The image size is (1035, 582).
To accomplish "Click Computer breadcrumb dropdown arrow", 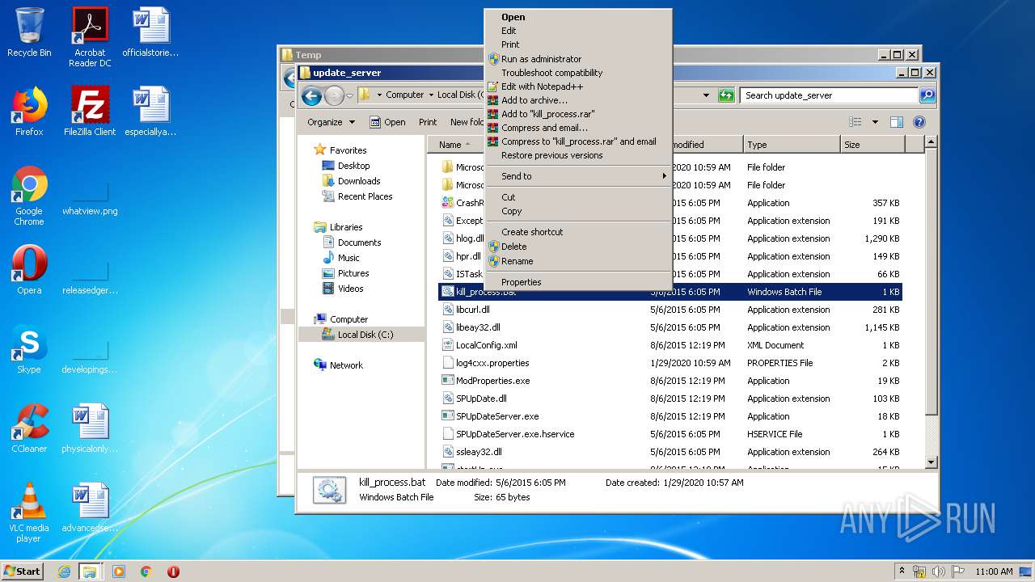I will pyautogui.click(x=430, y=95).
